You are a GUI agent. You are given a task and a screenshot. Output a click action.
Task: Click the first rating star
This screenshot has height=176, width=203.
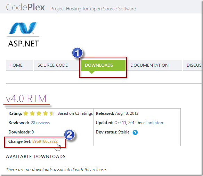click(x=26, y=113)
